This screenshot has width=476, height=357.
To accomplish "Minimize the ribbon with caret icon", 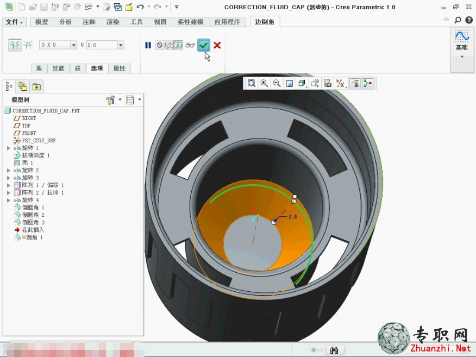I will [447, 20].
